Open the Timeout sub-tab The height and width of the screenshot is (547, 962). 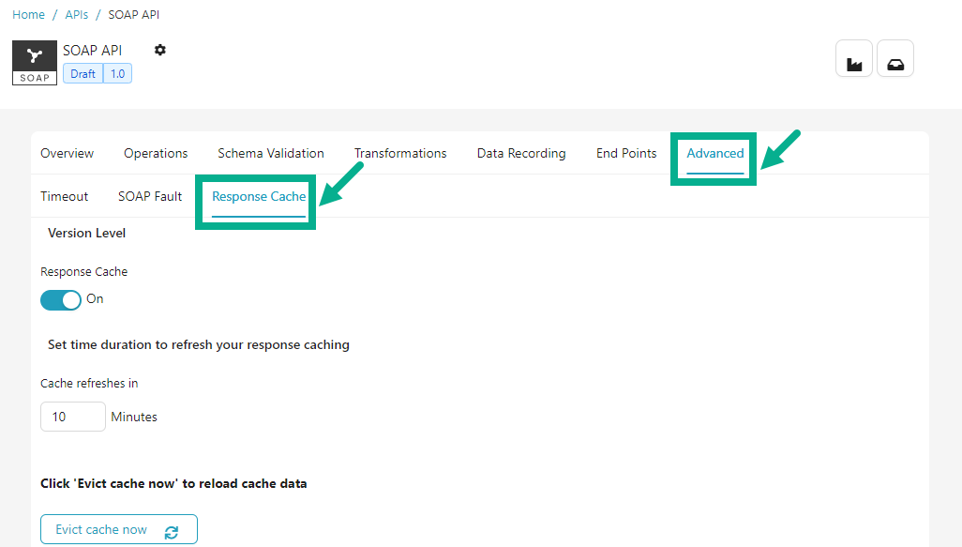(65, 196)
